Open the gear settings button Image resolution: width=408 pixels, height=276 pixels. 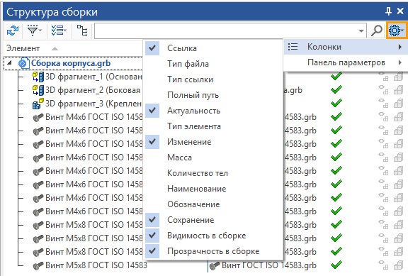pos(396,31)
